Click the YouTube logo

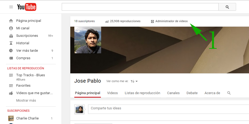pos(27,7)
